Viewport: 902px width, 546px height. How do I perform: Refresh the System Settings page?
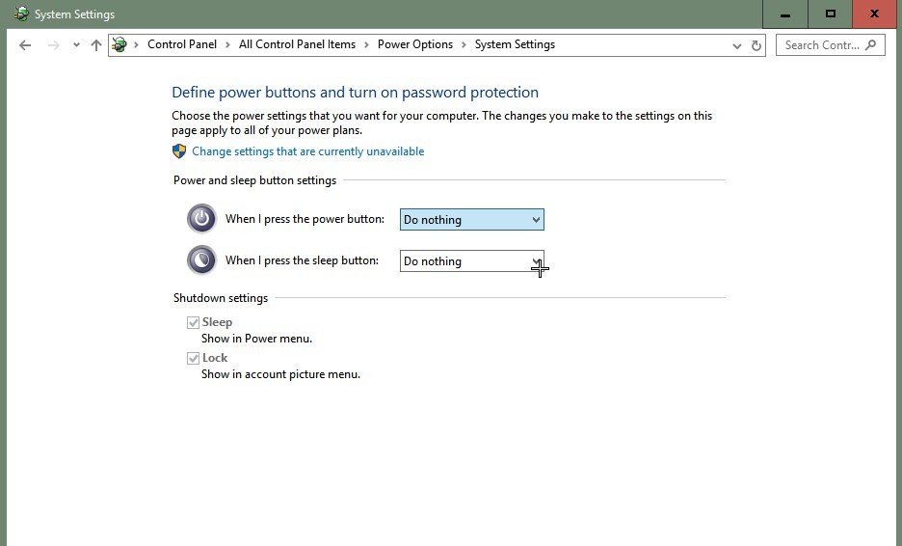click(756, 45)
